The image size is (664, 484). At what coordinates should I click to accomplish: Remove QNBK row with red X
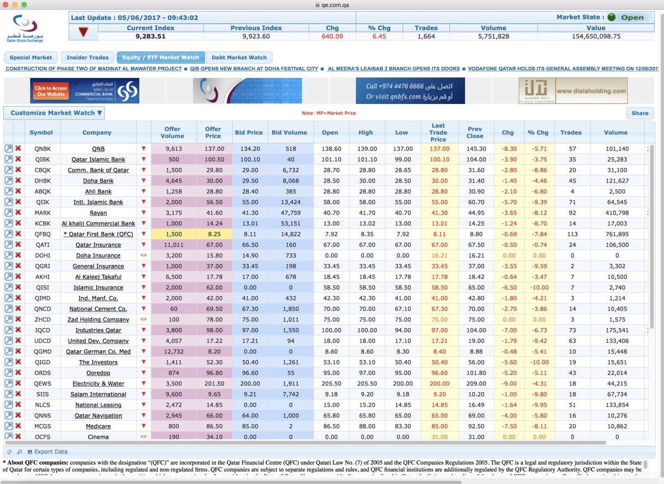click(x=18, y=149)
